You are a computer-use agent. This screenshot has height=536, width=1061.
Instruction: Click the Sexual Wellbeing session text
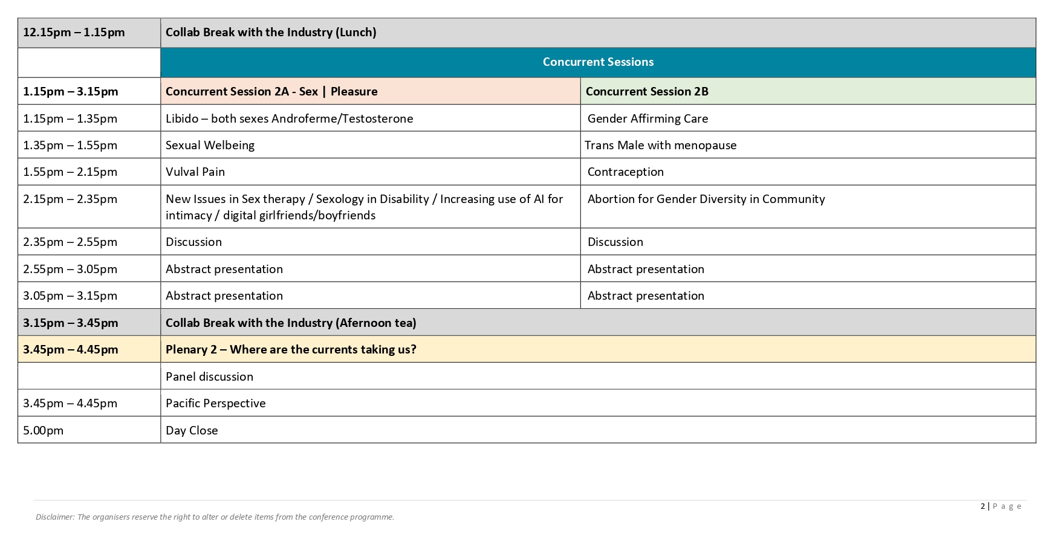point(210,146)
